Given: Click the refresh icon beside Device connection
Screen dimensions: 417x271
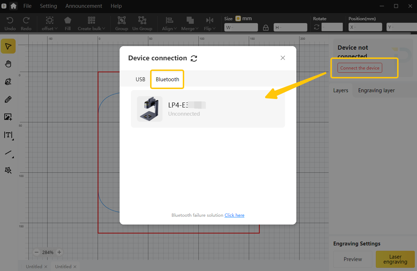Looking at the screenshot, I should click(x=194, y=59).
